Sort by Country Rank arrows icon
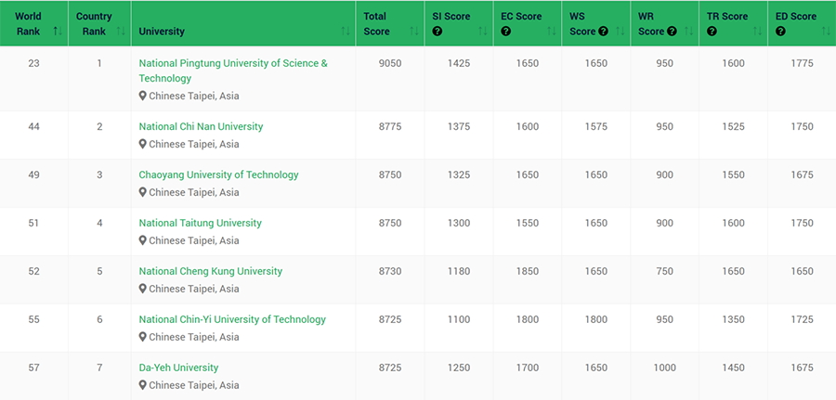 [x=121, y=32]
